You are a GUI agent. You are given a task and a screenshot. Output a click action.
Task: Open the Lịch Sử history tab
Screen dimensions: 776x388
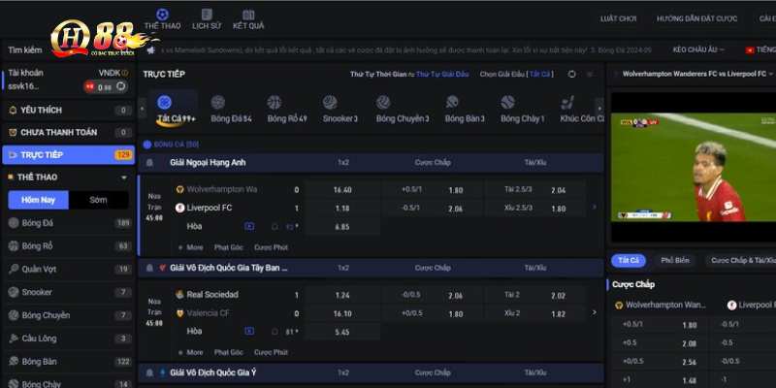coord(207,19)
